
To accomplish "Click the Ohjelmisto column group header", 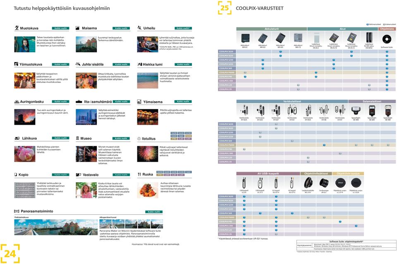I will (x=387, y=29).
